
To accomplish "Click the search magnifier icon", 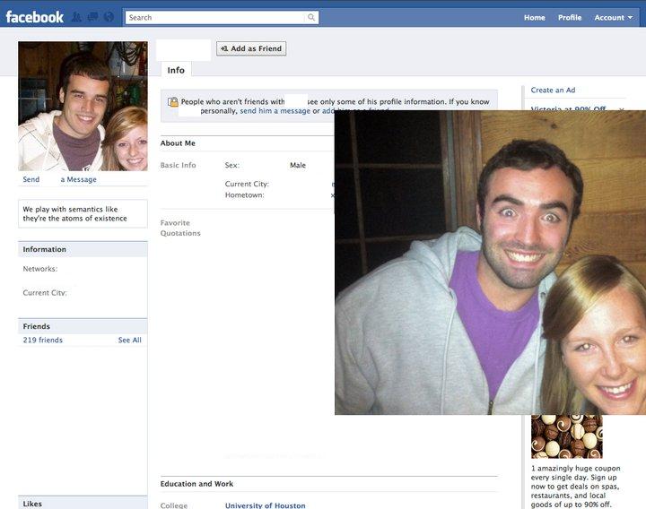I will coord(311,17).
